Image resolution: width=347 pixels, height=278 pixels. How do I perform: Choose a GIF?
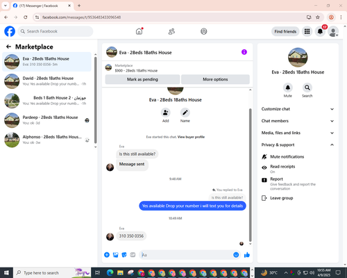click(x=133, y=255)
